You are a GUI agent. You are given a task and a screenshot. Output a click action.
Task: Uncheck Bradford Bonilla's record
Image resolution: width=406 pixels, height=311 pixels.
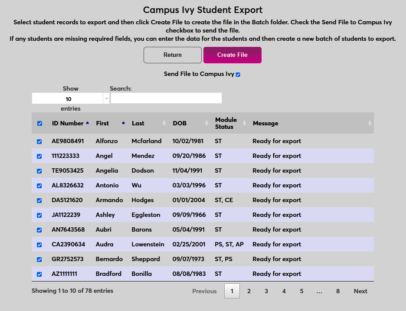pos(39,274)
